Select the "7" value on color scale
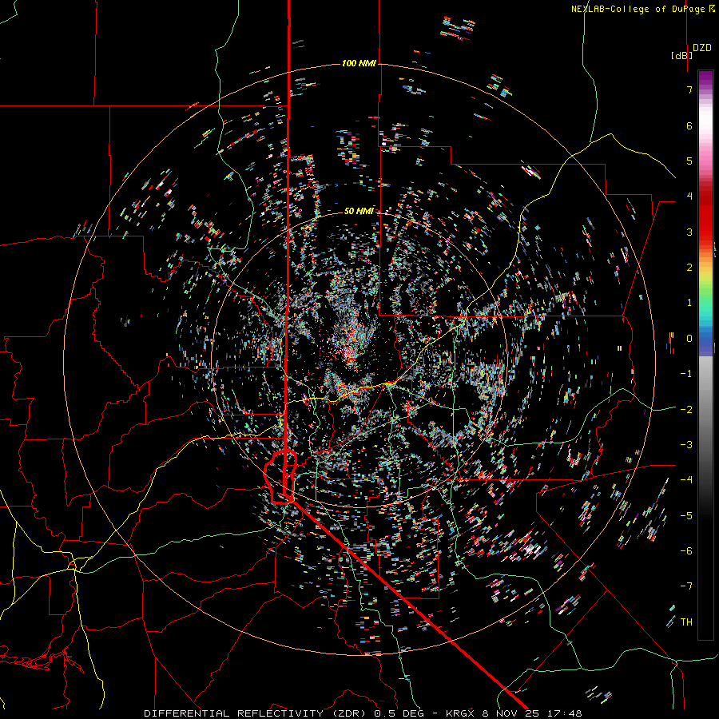 click(689, 89)
